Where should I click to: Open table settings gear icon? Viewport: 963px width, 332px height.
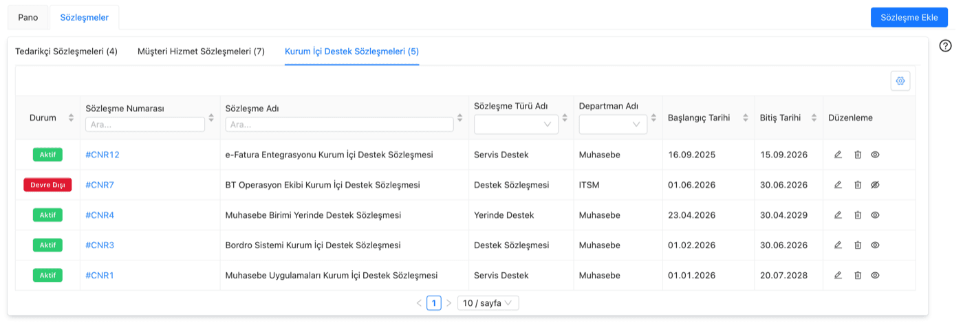pyautogui.click(x=900, y=81)
